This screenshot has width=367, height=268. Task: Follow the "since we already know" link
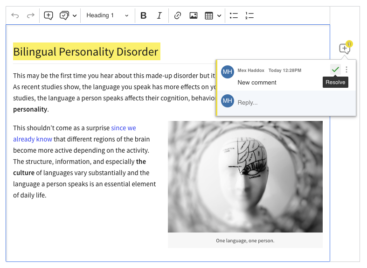(123, 128)
